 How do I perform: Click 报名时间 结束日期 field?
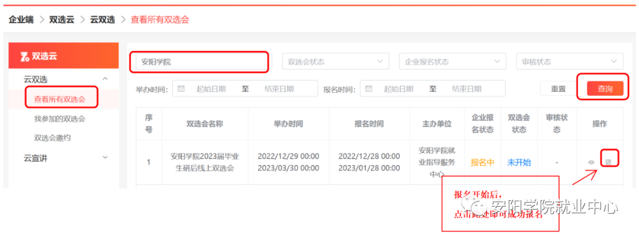467,89
